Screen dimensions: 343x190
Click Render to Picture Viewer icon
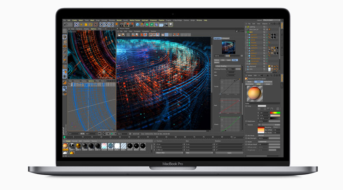coord(127,25)
